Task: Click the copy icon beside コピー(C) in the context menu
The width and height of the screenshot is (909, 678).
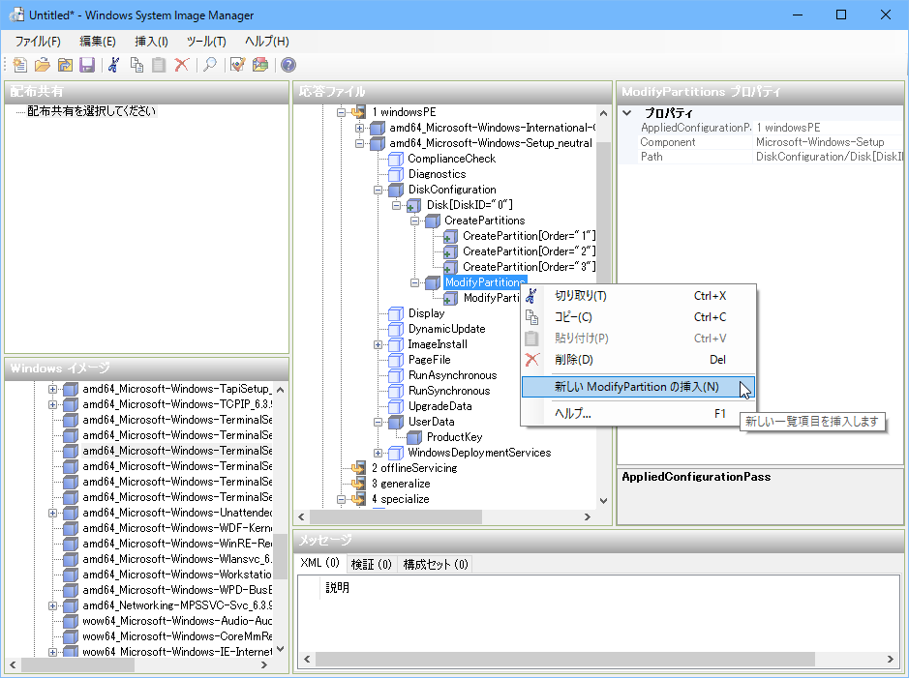Action: pyautogui.click(x=531, y=317)
